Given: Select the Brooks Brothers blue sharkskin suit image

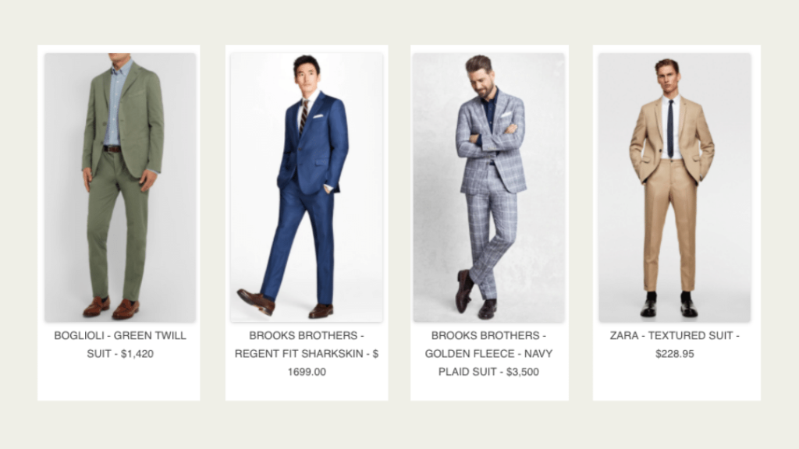Looking at the screenshot, I should click(306, 187).
